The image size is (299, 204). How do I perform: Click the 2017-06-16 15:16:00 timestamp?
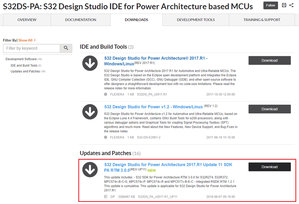[221, 137]
